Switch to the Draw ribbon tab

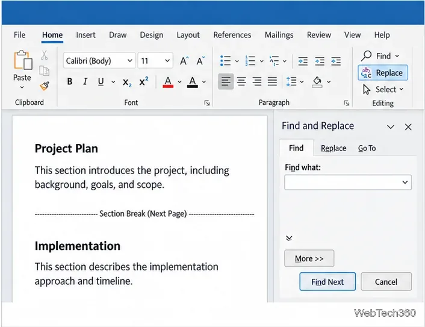pyautogui.click(x=117, y=35)
